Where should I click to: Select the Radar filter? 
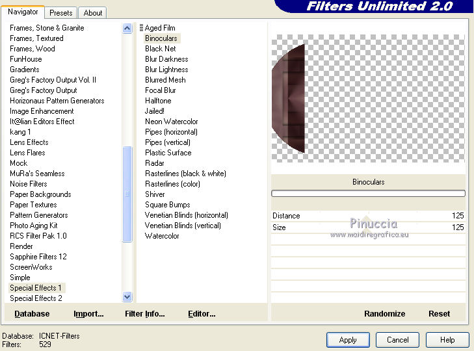[x=155, y=163]
